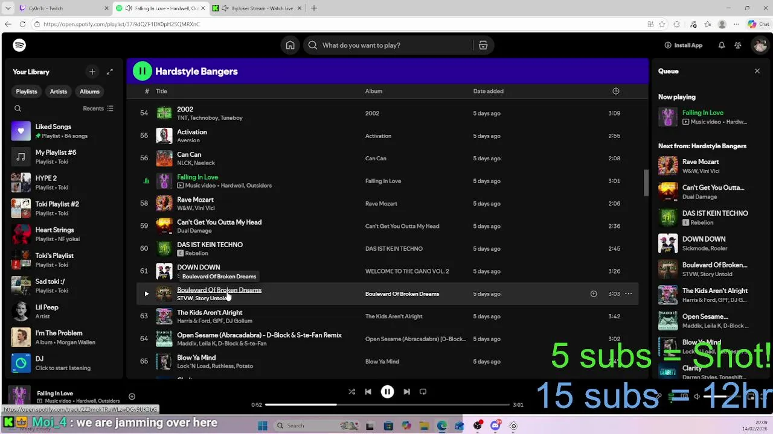This screenshot has width=773, height=434.
Task: Open Friend Activity icon
Action: coord(738,45)
